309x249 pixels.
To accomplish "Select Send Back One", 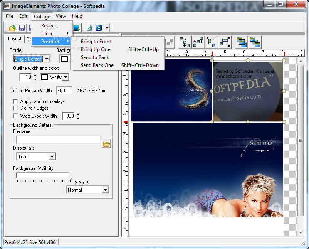I will [x=118, y=65].
